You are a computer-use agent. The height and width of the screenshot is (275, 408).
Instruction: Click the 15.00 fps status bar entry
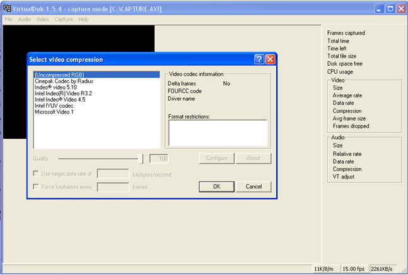(x=353, y=269)
